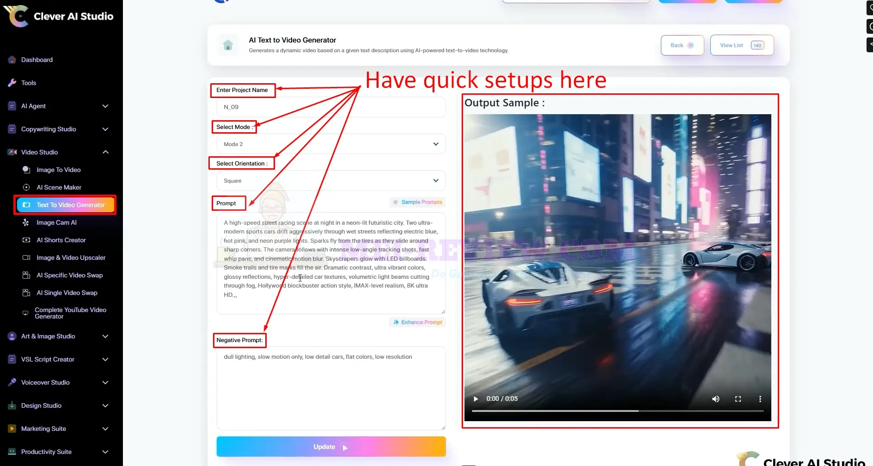
Task: Click the project name field N_09
Action: point(331,107)
